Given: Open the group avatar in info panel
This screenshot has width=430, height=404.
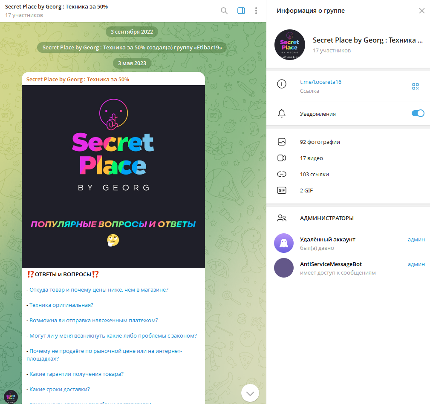Looking at the screenshot, I should pyautogui.click(x=290, y=45).
